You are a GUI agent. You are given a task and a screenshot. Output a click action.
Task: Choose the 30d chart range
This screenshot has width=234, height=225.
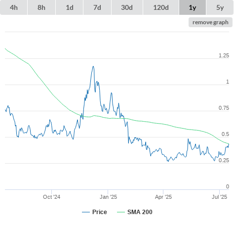(127, 7)
